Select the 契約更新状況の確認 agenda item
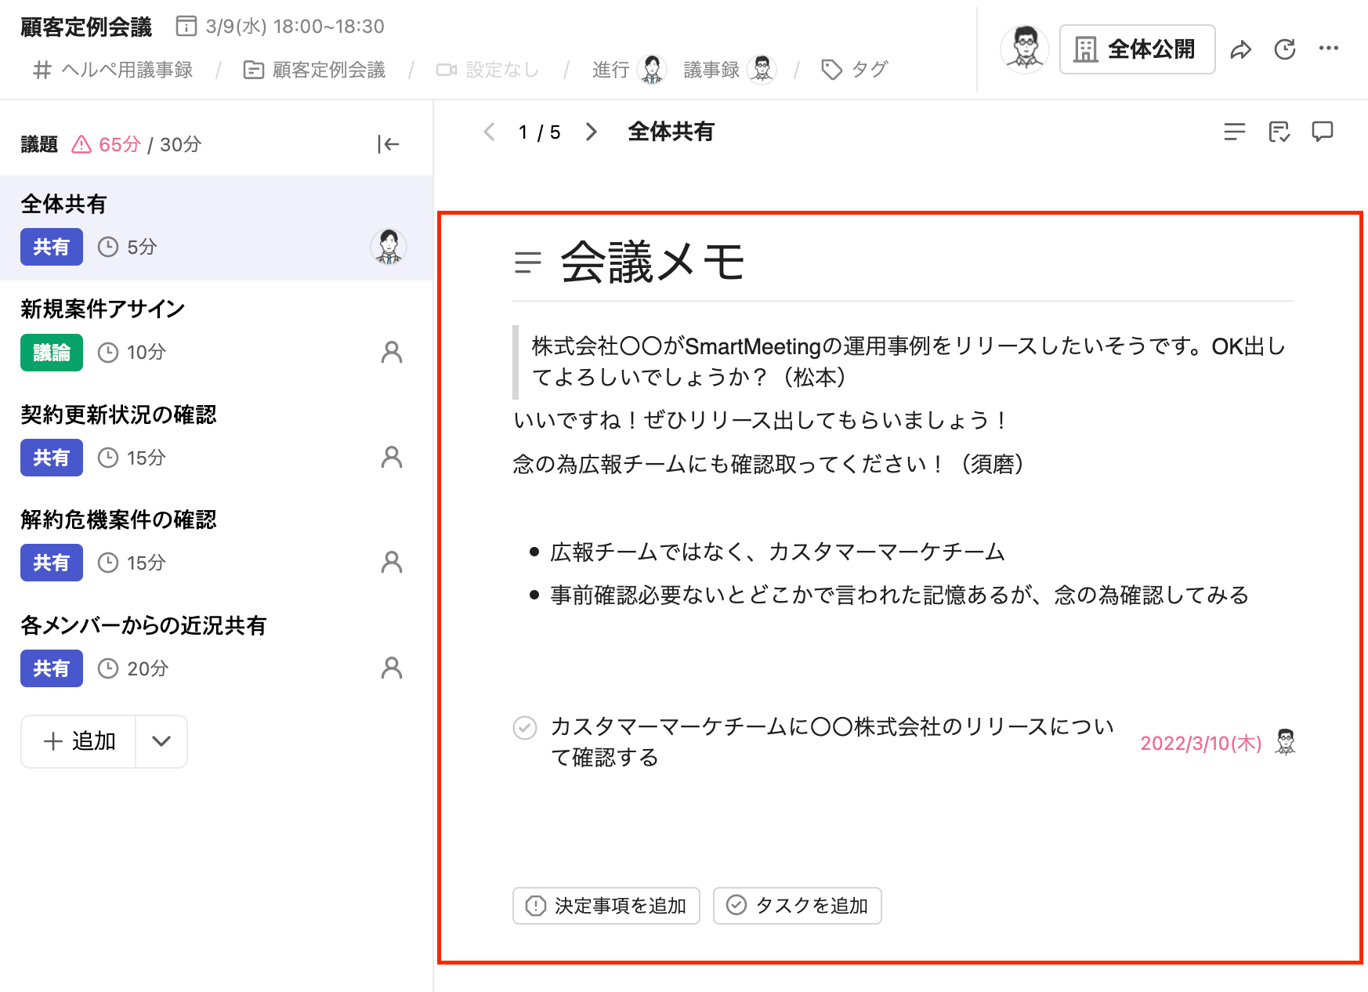The image size is (1368, 992). (x=216, y=438)
